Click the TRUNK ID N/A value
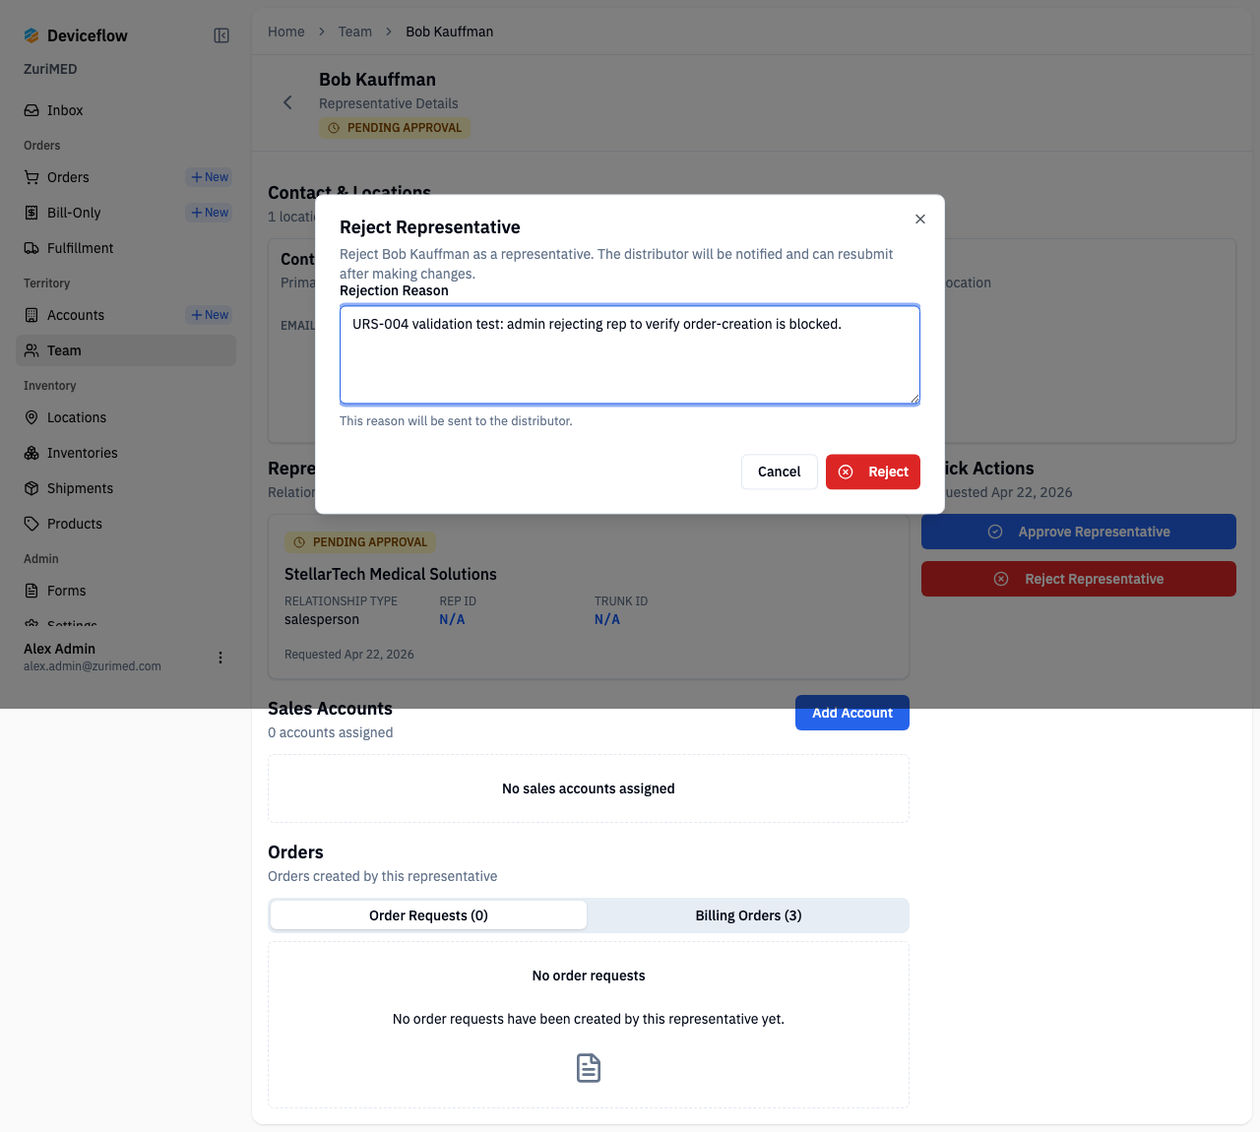Viewport: 1260px width, 1132px height. pyautogui.click(x=607, y=619)
